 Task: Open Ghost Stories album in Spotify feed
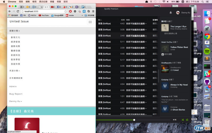pos(179,110)
